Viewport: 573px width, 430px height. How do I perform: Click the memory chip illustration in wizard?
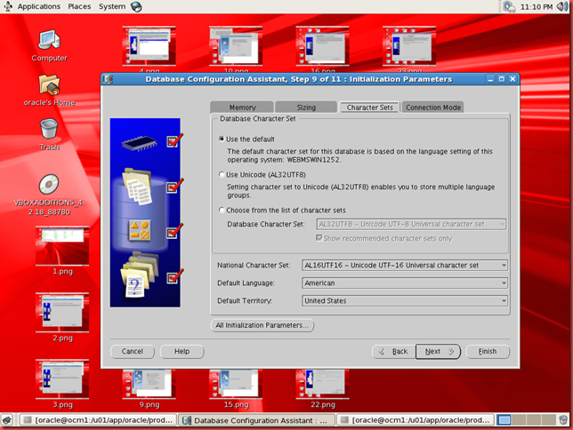pyautogui.click(x=139, y=143)
